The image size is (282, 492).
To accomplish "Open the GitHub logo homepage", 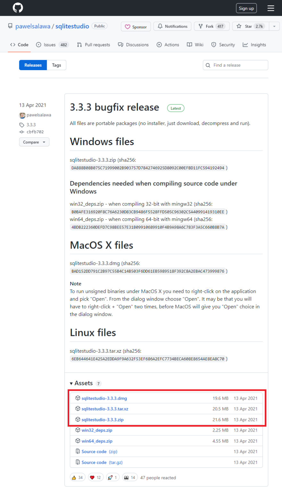I will [x=18, y=8].
